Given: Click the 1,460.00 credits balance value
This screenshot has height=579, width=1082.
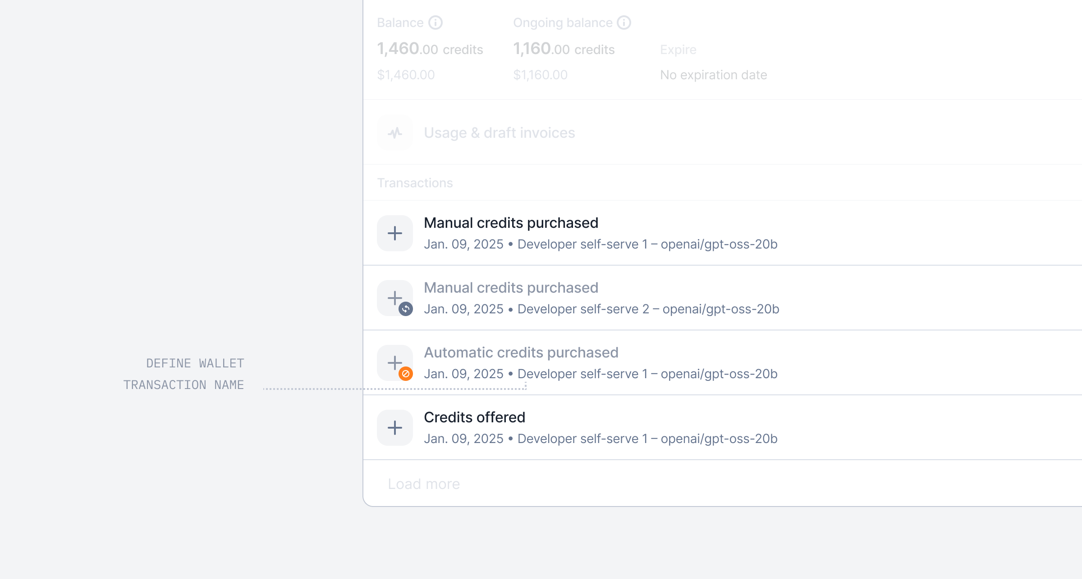Looking at the screenshot, I should (x=430, y=49).
